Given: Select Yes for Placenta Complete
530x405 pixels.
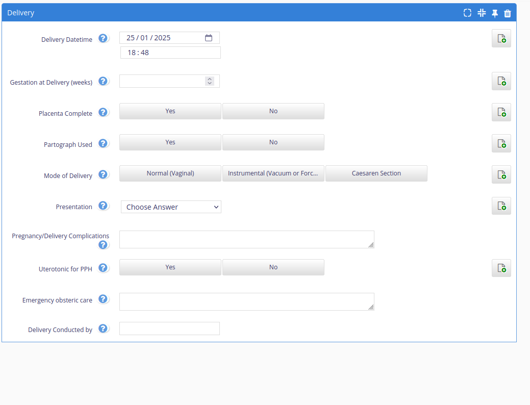Looking at the screenshot, I should (170, 111).
